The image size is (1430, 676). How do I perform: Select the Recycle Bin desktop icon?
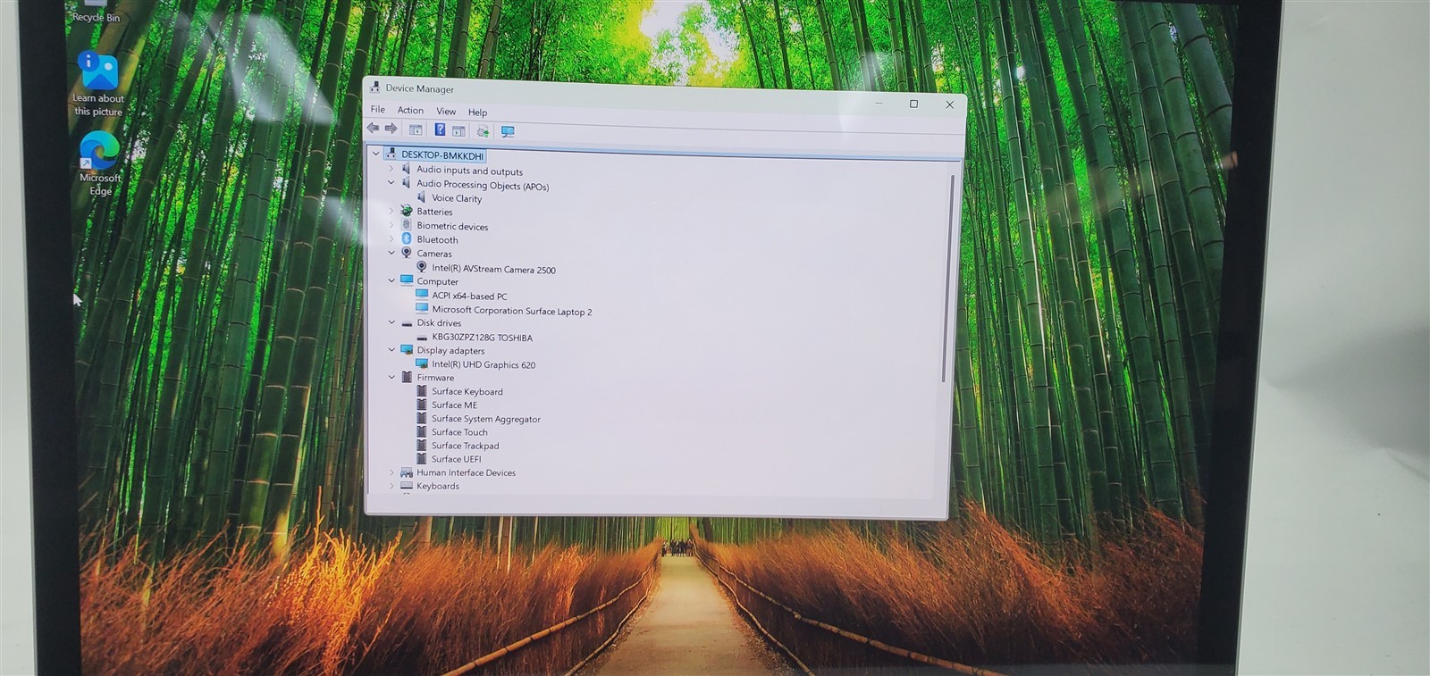click(x=96, y=13)
